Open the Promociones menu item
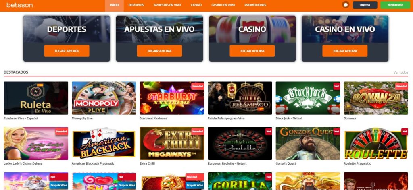The height and width of the screenshot is (190, 413). point(255,5)
